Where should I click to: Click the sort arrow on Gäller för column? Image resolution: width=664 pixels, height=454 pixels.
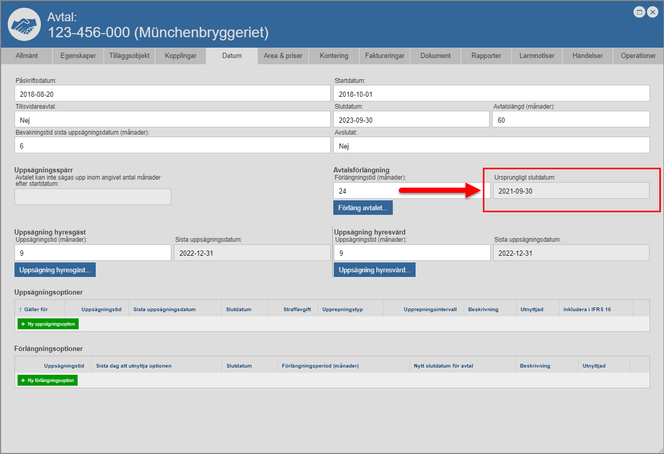point(20,310)
